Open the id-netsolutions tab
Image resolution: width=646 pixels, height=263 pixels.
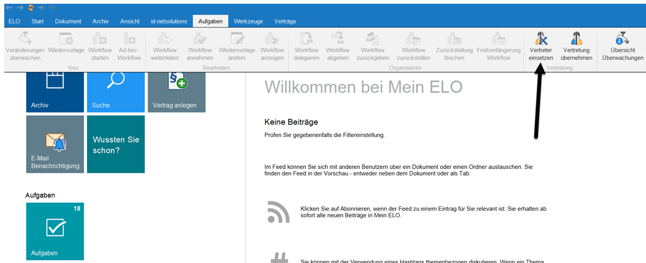pos(168,21)
